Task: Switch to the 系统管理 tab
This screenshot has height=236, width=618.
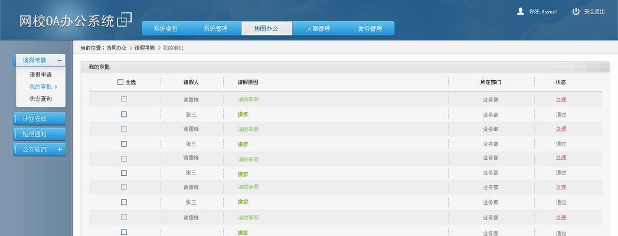Action: click(x=216, y=28)
